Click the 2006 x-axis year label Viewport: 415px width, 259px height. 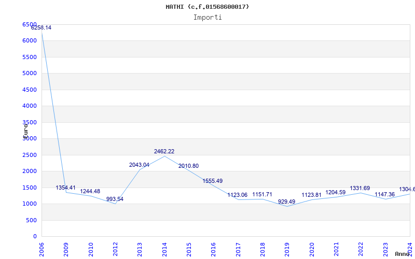41,250
